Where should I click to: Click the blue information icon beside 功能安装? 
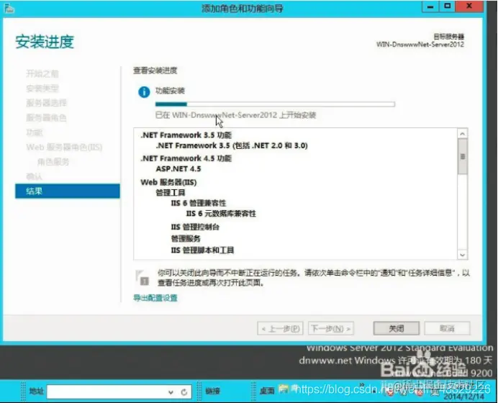coord(144,92)
